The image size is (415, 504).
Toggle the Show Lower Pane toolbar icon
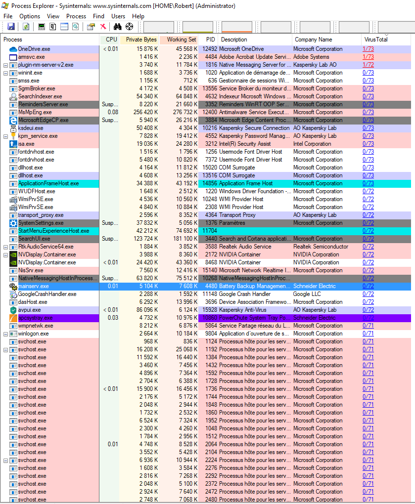[x=64, y=27]
